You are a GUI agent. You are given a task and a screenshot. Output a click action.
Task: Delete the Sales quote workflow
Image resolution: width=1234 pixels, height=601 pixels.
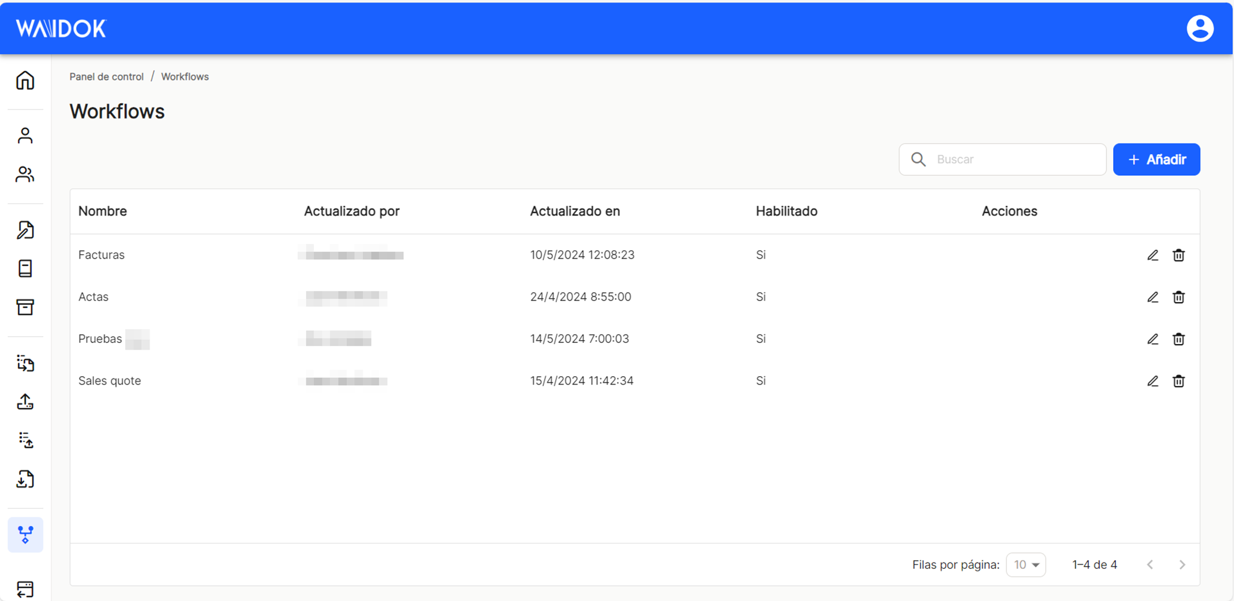[1179, 381]
